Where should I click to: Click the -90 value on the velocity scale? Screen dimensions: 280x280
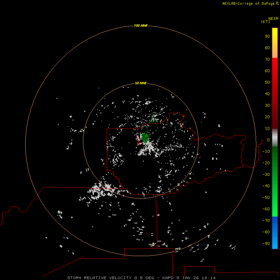(266, 244)
